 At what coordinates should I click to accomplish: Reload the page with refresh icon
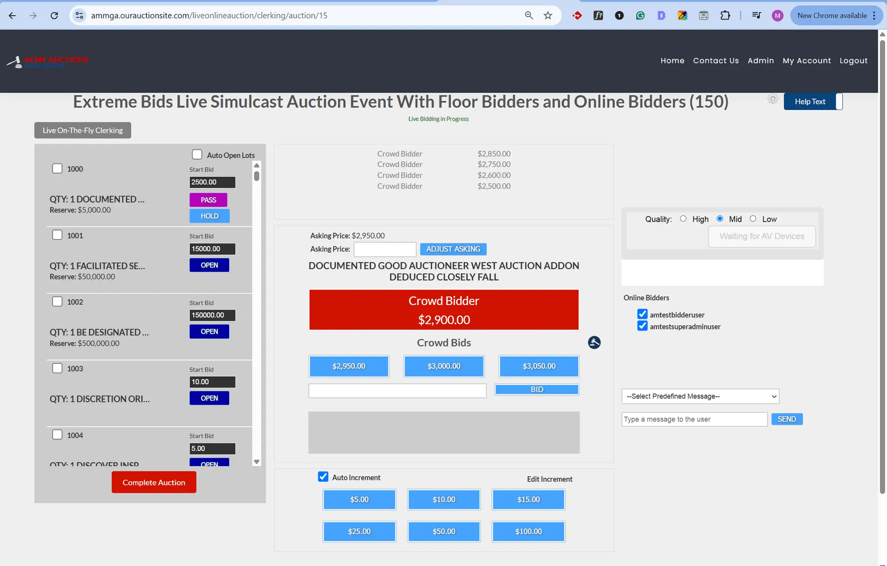[54, 16]
